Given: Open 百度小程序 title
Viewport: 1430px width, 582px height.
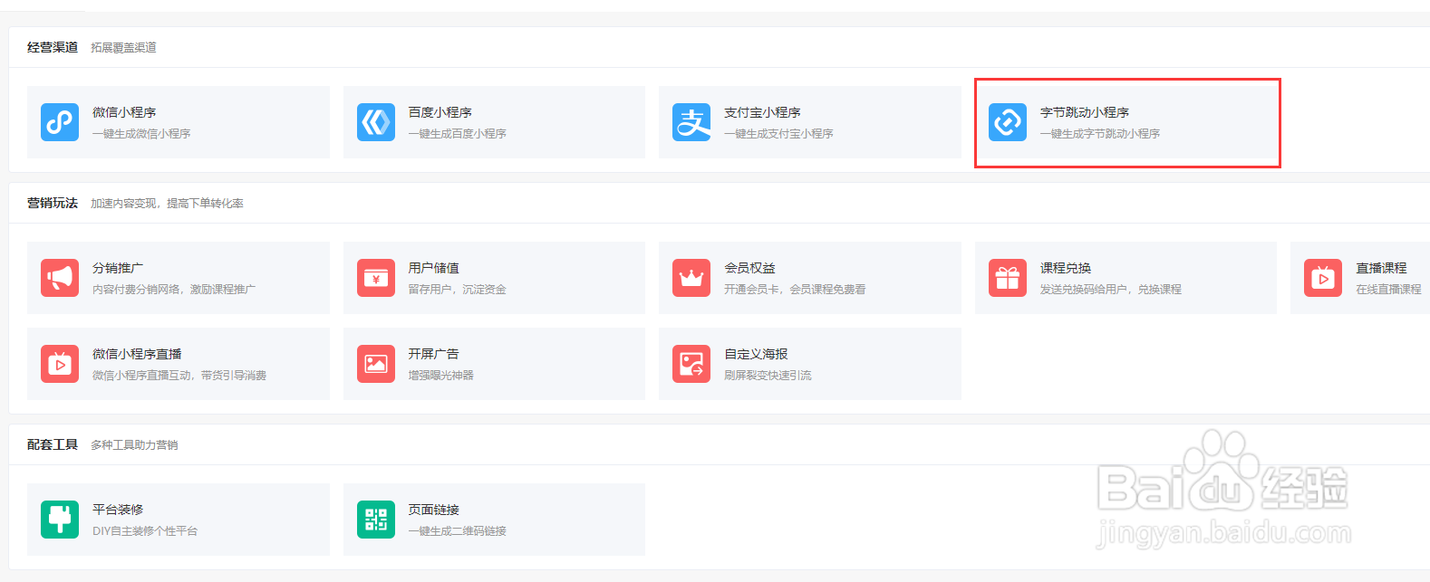Looking at the screenshot, I should click(x=440, y=112).
